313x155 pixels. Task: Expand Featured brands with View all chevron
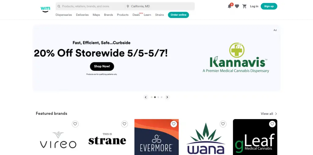[x=276, y=114]
